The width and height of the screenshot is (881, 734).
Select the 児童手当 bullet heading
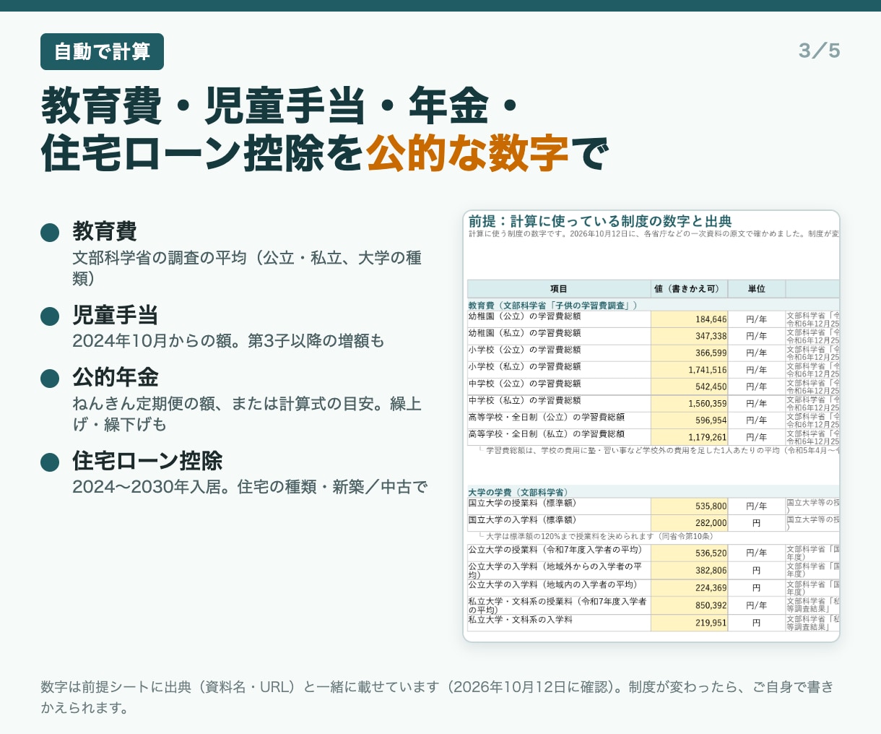[x=116, y=315]
